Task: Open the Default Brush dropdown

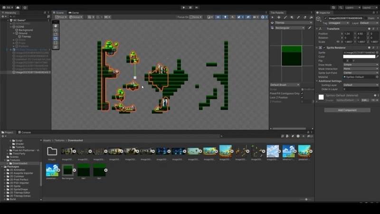Action: pos(284,85)
